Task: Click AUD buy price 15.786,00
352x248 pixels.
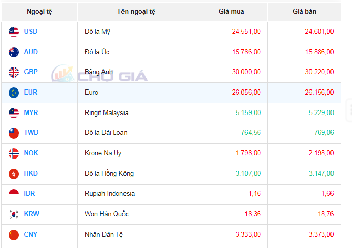Action: click(x=246, y=52)
